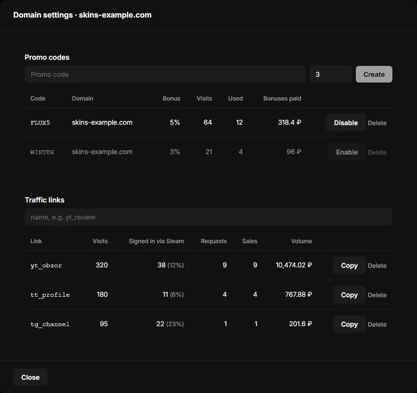Click the 38 (12%) Steam sign-in value

tap(171, 265)
